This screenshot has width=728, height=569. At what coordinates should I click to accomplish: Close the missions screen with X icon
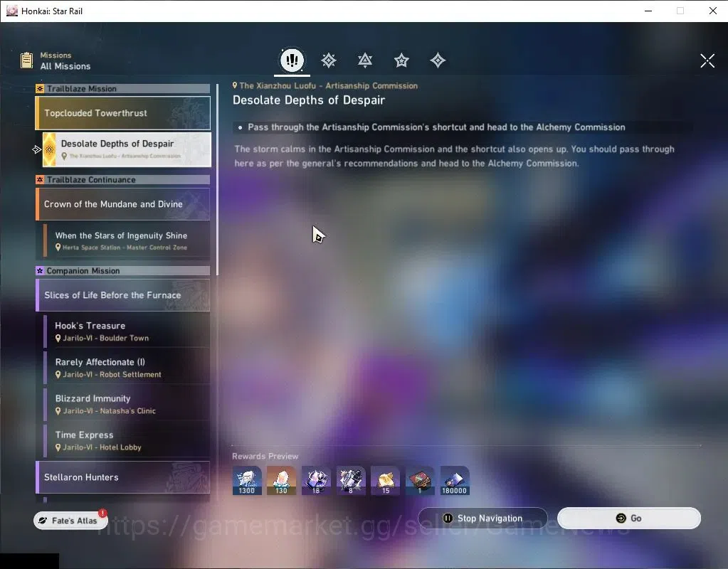707,60
